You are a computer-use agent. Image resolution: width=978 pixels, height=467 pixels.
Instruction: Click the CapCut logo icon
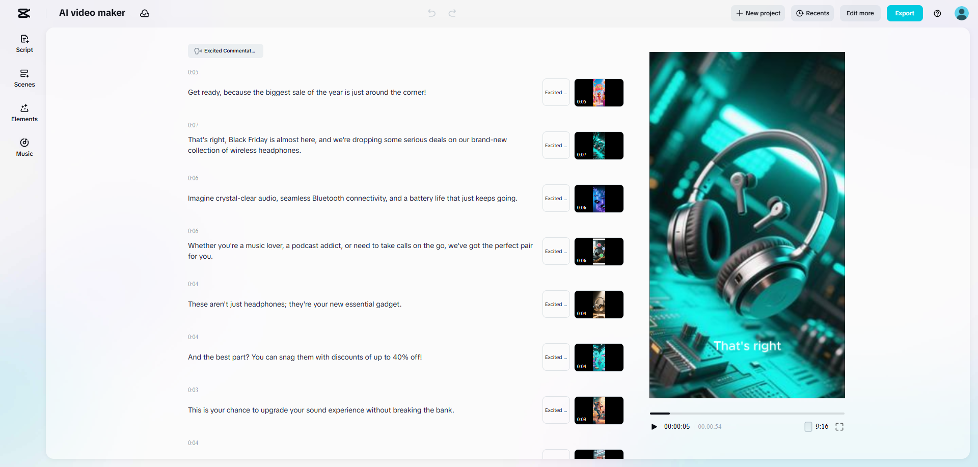pyautogui.click(x=24, y=13)
